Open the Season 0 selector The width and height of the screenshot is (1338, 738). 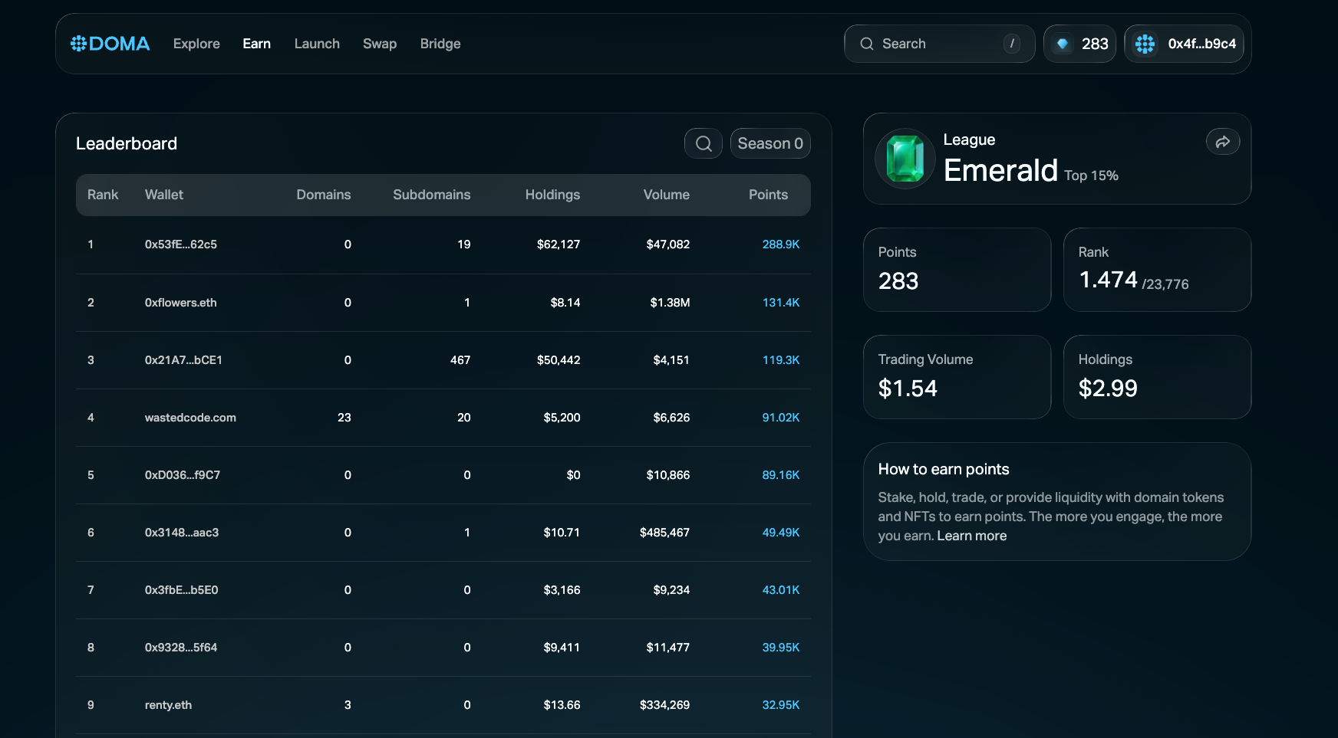[770, 143]
